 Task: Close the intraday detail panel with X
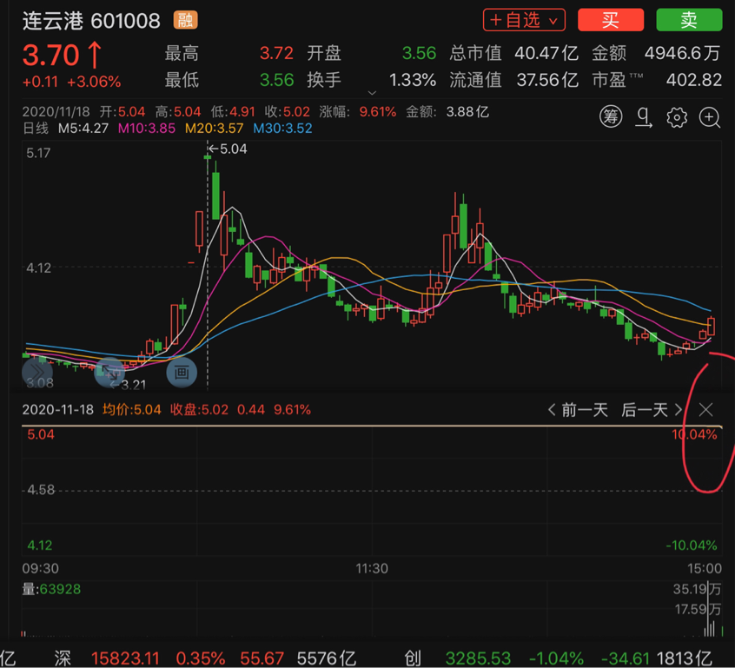click(x=705, y=410)
